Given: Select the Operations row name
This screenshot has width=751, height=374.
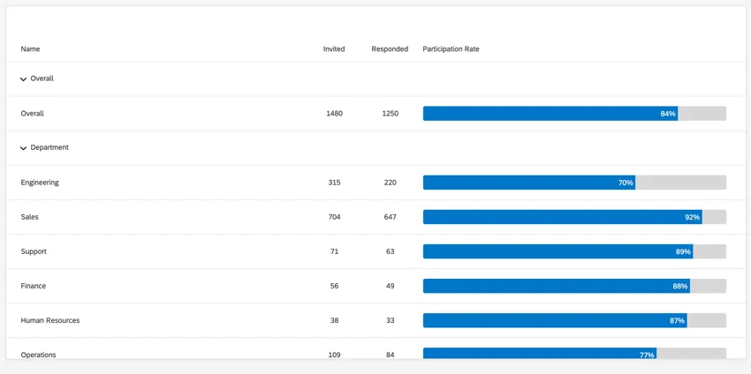Looking at the screenshot, I should click(x=39, y=355).
